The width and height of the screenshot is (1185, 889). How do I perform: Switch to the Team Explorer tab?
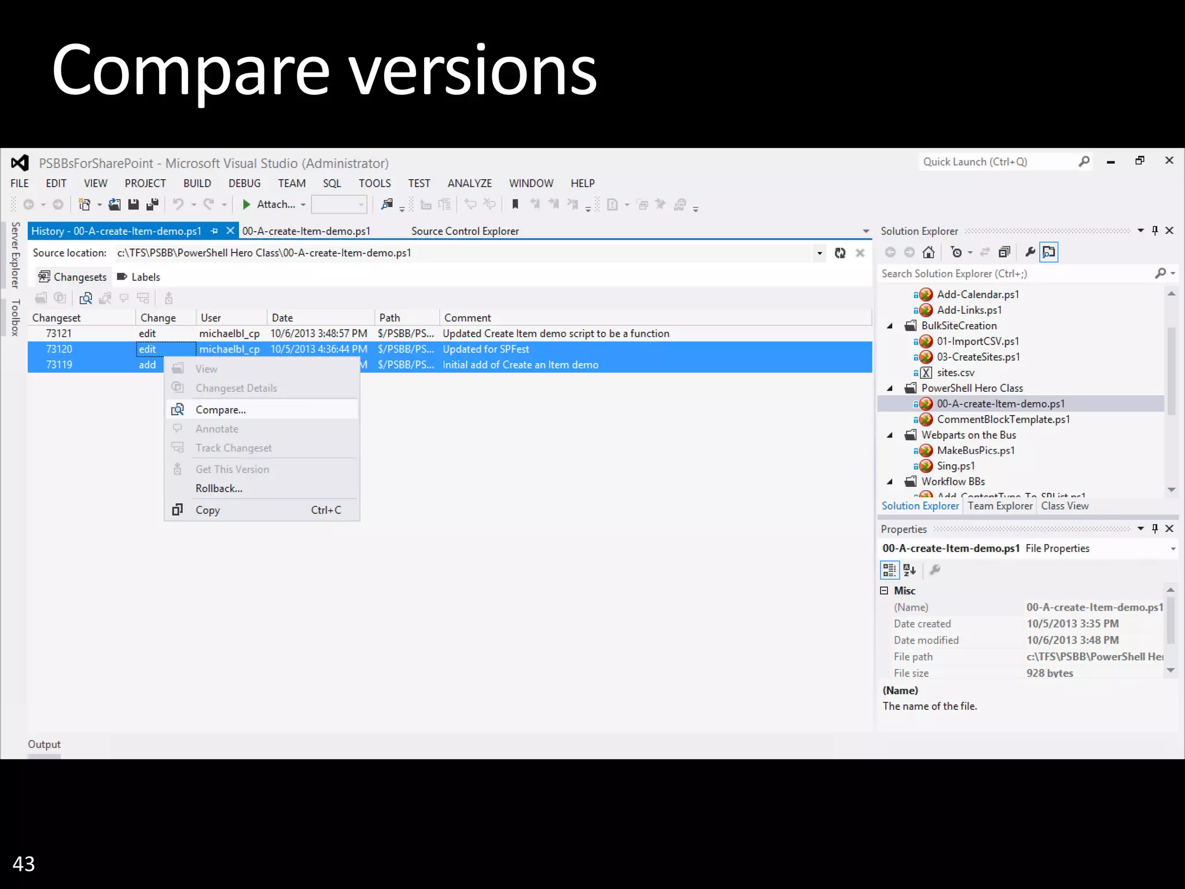pyautogui.click(x=1000, y=506)
